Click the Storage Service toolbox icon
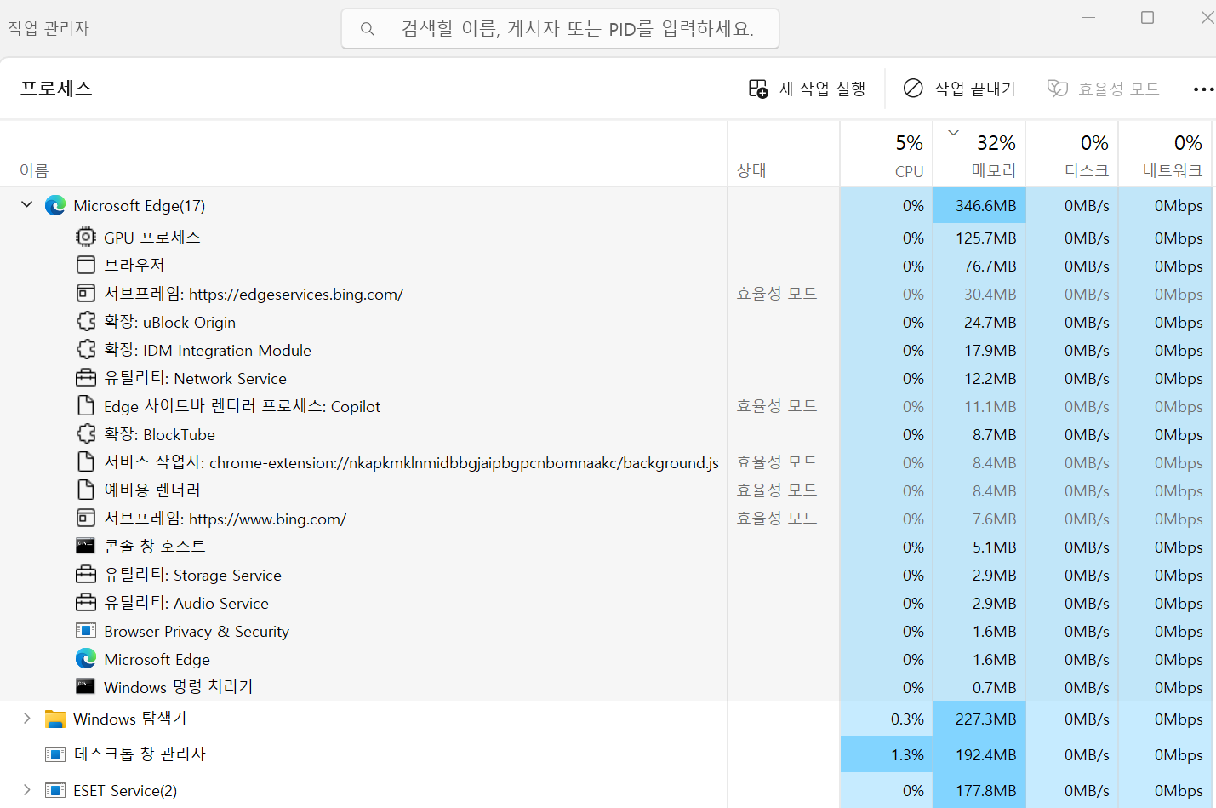 86,574
